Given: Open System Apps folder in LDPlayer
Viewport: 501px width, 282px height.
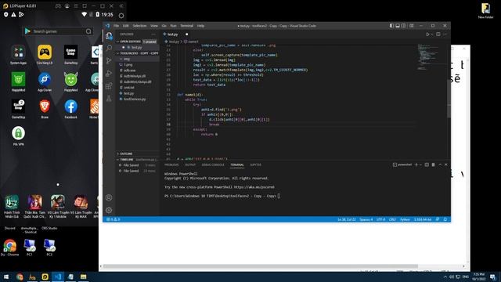Looking at the screenshot, I should coord(18,55).
